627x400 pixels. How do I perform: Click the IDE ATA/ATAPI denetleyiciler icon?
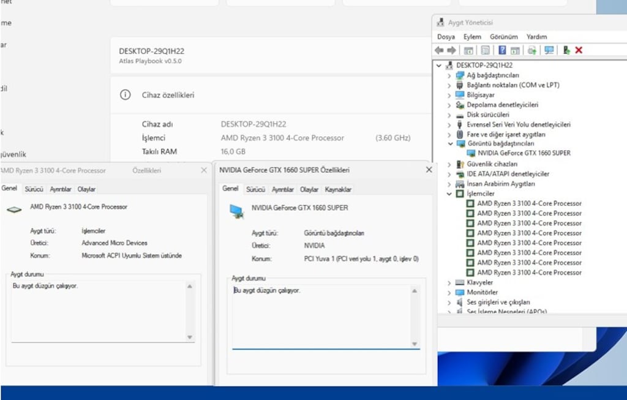click(460, 174)
